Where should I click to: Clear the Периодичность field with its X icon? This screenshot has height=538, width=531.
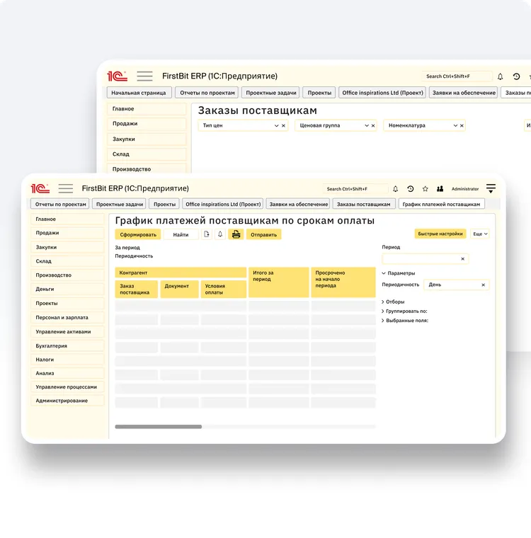[x=484, y=285]
